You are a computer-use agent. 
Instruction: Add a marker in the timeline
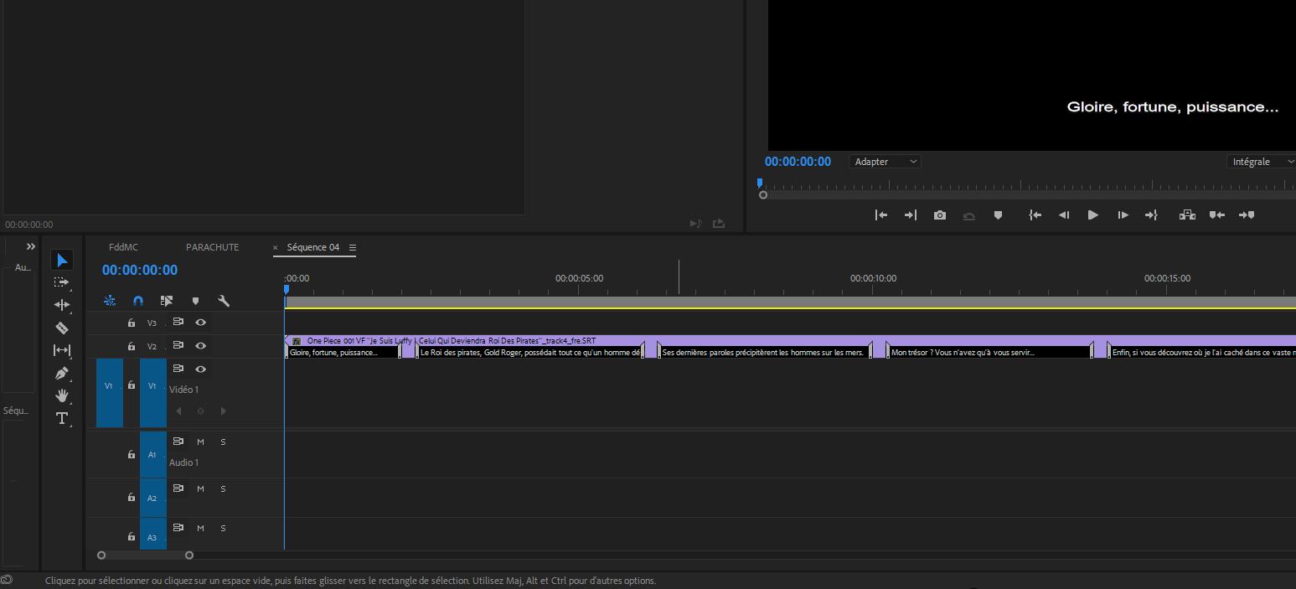pos(195,301)
